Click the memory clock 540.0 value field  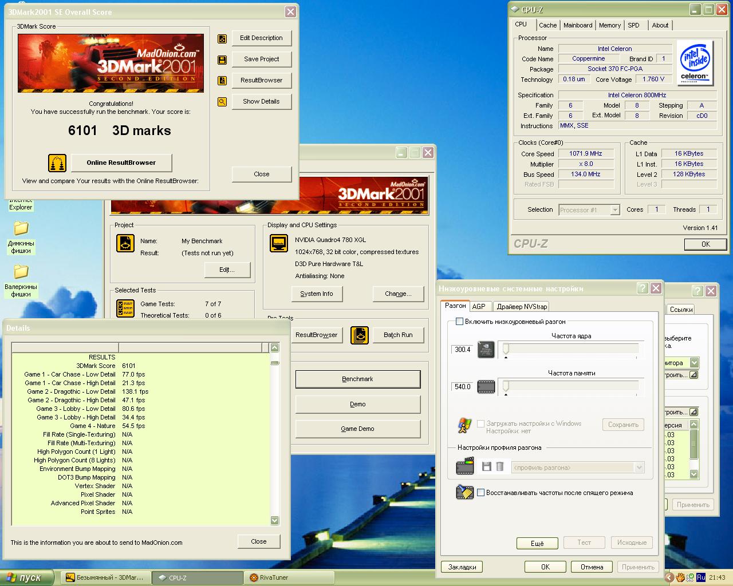pos(462,387)
